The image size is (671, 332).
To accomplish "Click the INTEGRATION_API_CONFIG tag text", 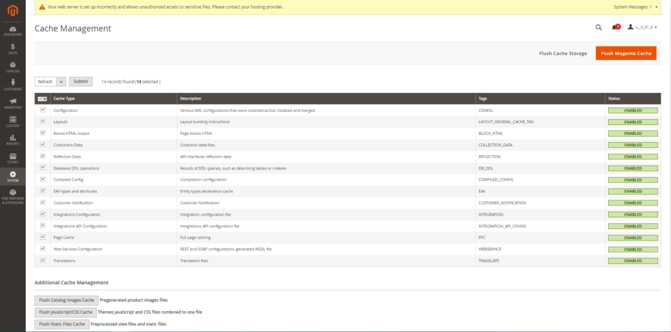I will tap(503, 226).
